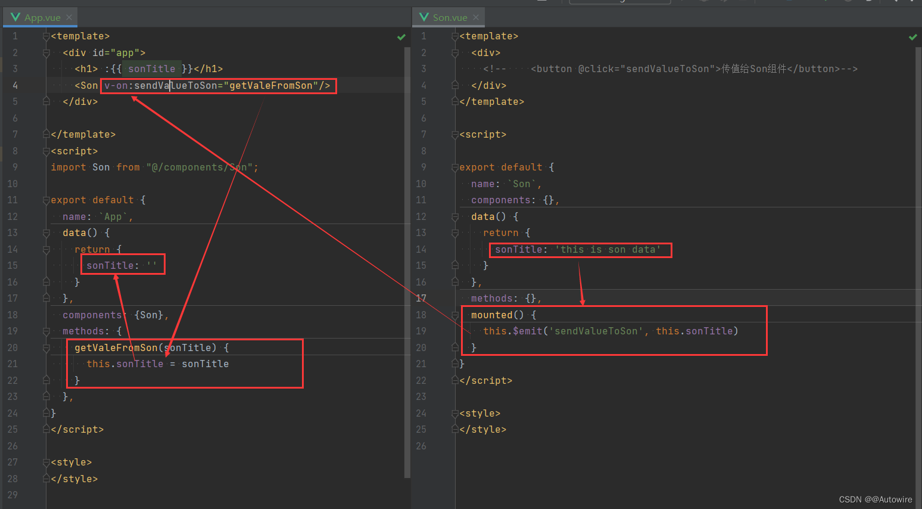Switch to the Son.vue editor tab
922x509 pixels.
[x=450, y=17]
